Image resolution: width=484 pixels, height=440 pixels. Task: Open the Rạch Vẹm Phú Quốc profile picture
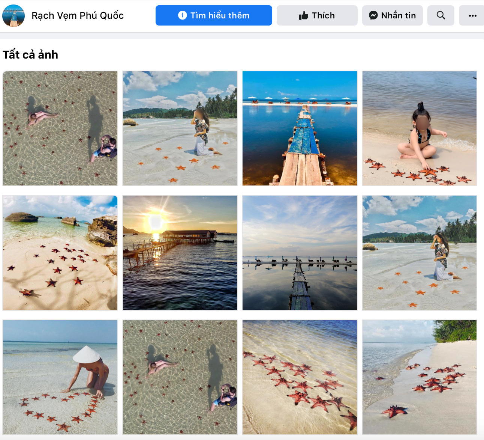pos(13,15)
